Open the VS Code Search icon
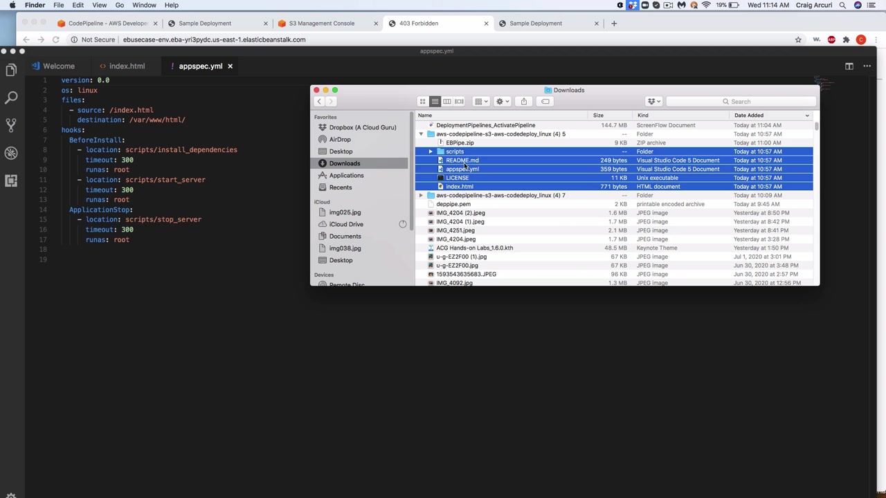Image resolution: width=886 pixels, height=498 pixels. coord(11,98)
